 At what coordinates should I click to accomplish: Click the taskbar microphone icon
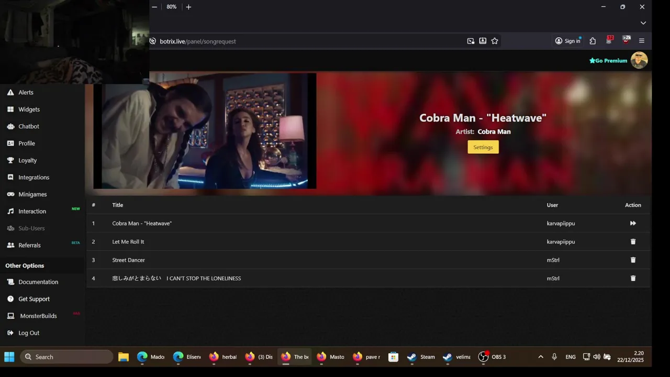pos(554,357)
